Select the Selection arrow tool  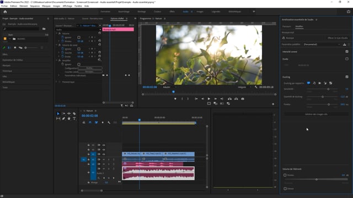click(x=58, y=114)
